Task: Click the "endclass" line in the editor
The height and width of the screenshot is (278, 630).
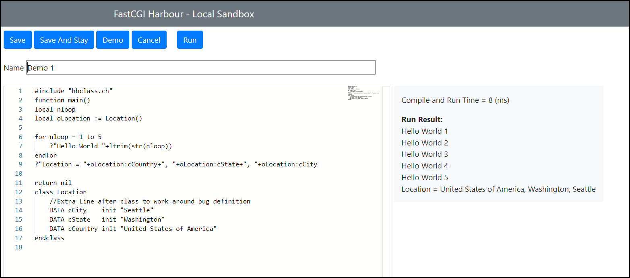Action: [x=49, y=238]
